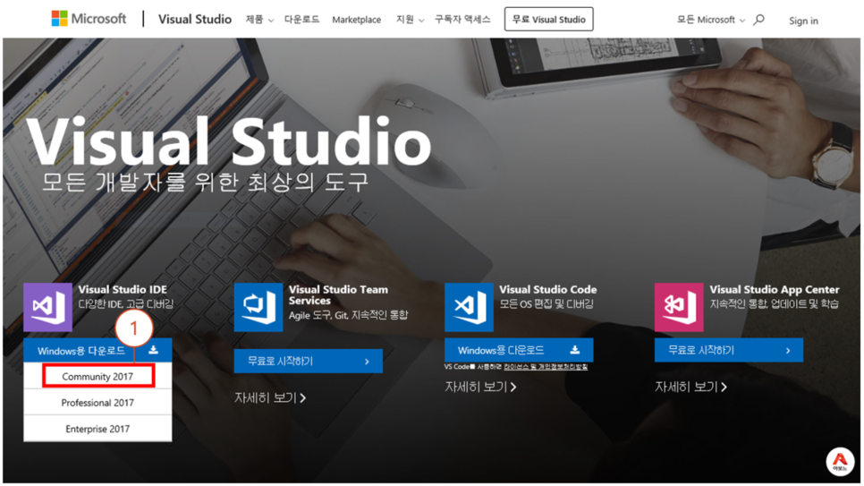Click the Visual Studio IDE heading
864x486 pixels.
(x=123, y=290)
